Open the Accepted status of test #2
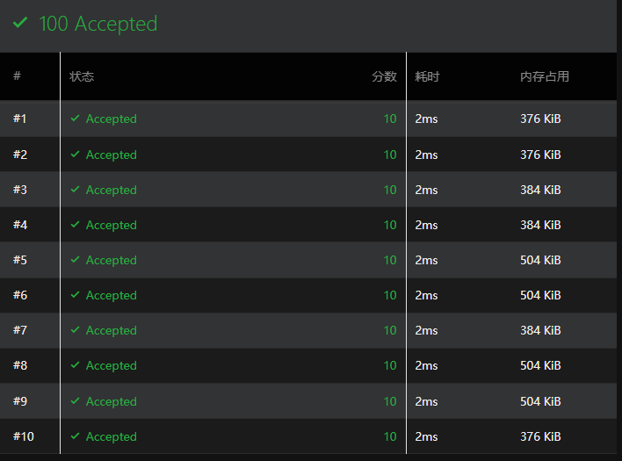 click(111, 155)
